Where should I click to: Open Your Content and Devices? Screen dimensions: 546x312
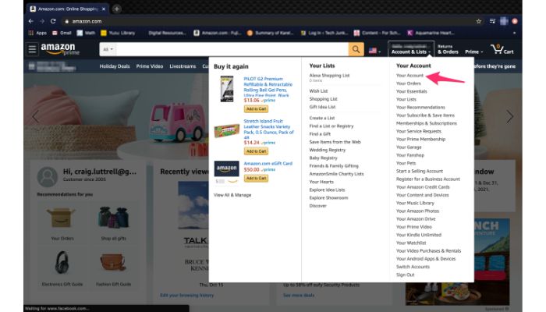(x=422, y=195)
